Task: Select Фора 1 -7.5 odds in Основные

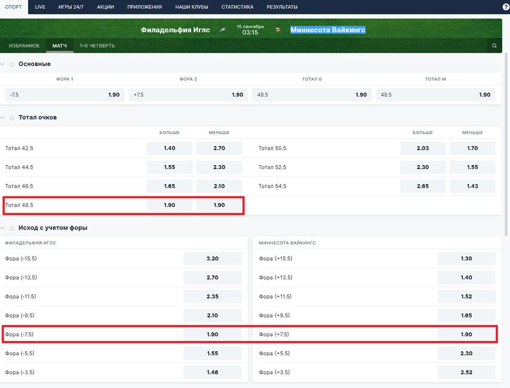Action: click(x=64, y=95)
